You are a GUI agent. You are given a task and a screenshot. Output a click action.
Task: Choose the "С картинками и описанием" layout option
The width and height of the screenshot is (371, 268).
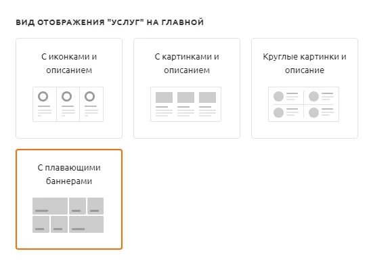pos(187,88)
